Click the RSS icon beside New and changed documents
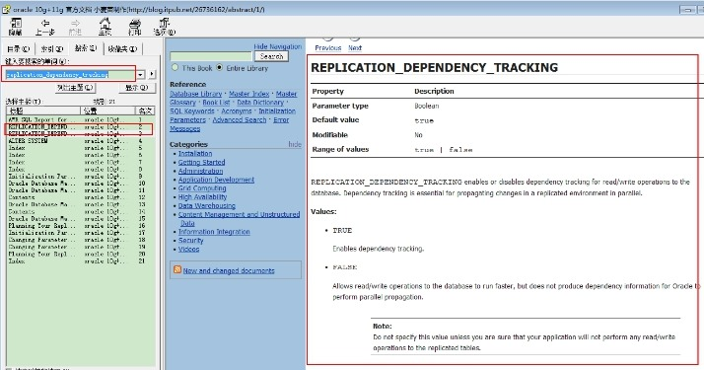The height and width of the screenshot is (370, 704). click(177, 269)
